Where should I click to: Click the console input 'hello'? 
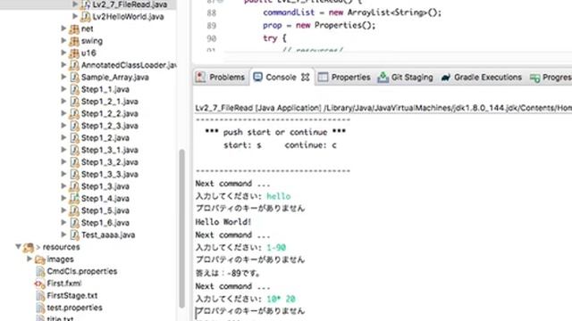279,196
